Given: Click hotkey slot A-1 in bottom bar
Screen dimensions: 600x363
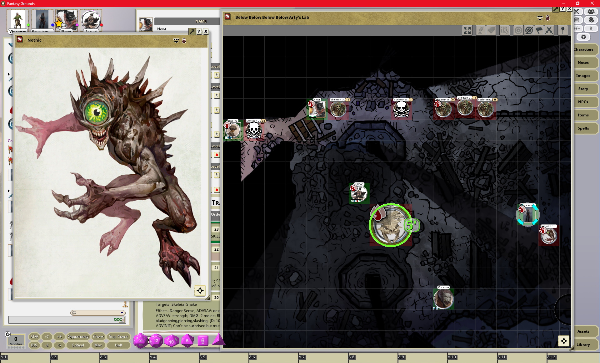Looking at the screenshot, I should [25, 358].
